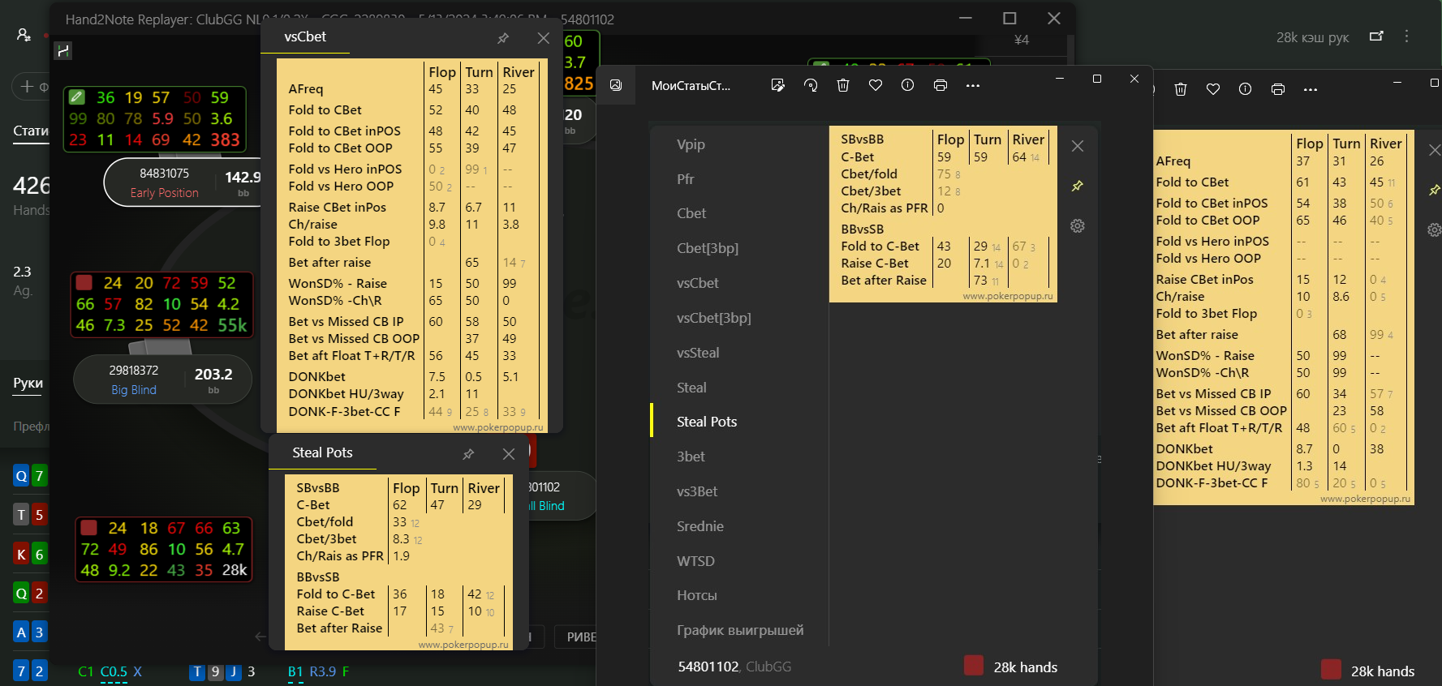The width and height of the screenshot is (1442, 686).
Task: Click the edit image icon in МоиСтатыСт... toolbar
Action: coord(778,85)
